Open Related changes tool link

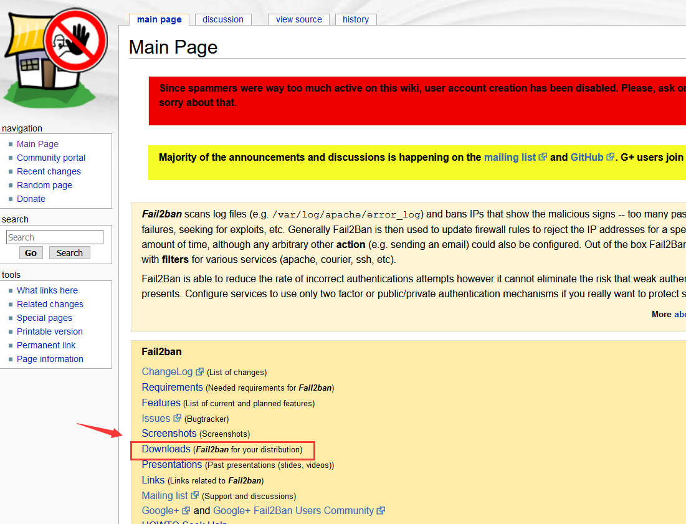[50, 304]
